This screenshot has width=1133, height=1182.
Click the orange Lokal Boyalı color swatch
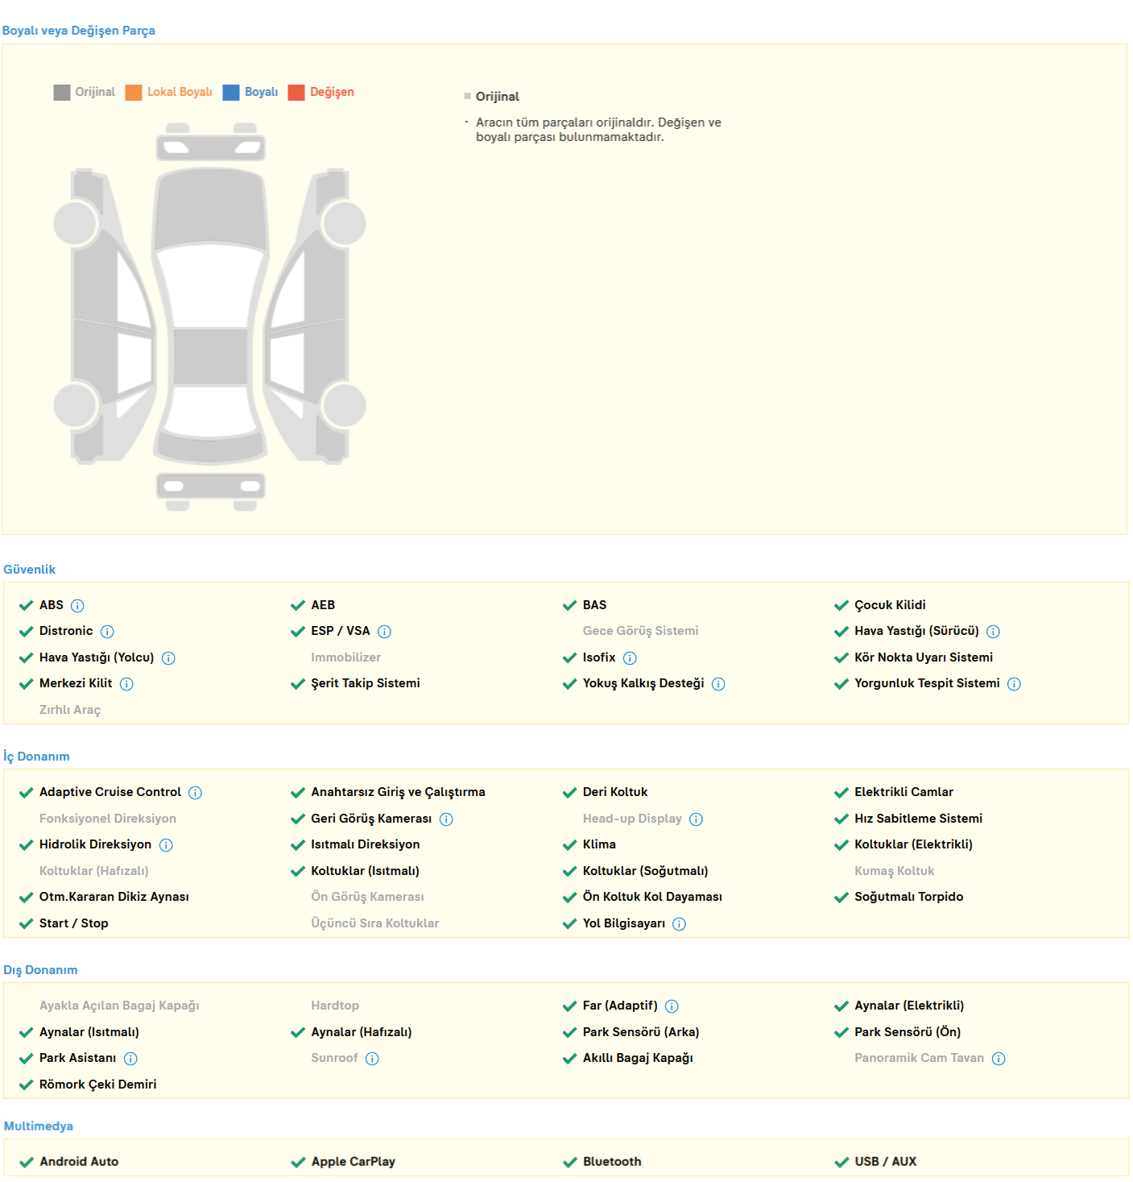point(134,93)
